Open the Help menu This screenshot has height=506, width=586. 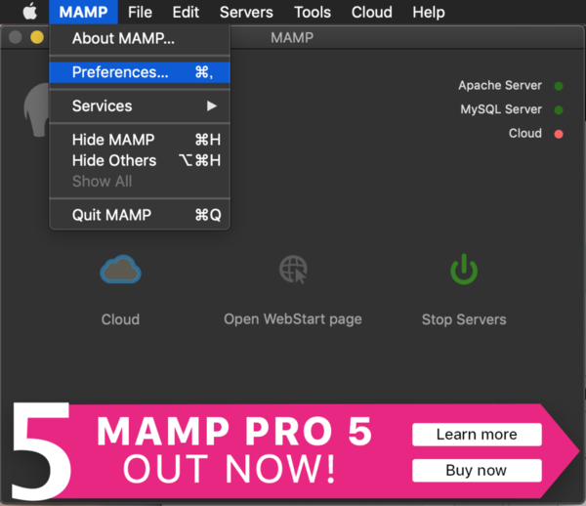point(429,12)
